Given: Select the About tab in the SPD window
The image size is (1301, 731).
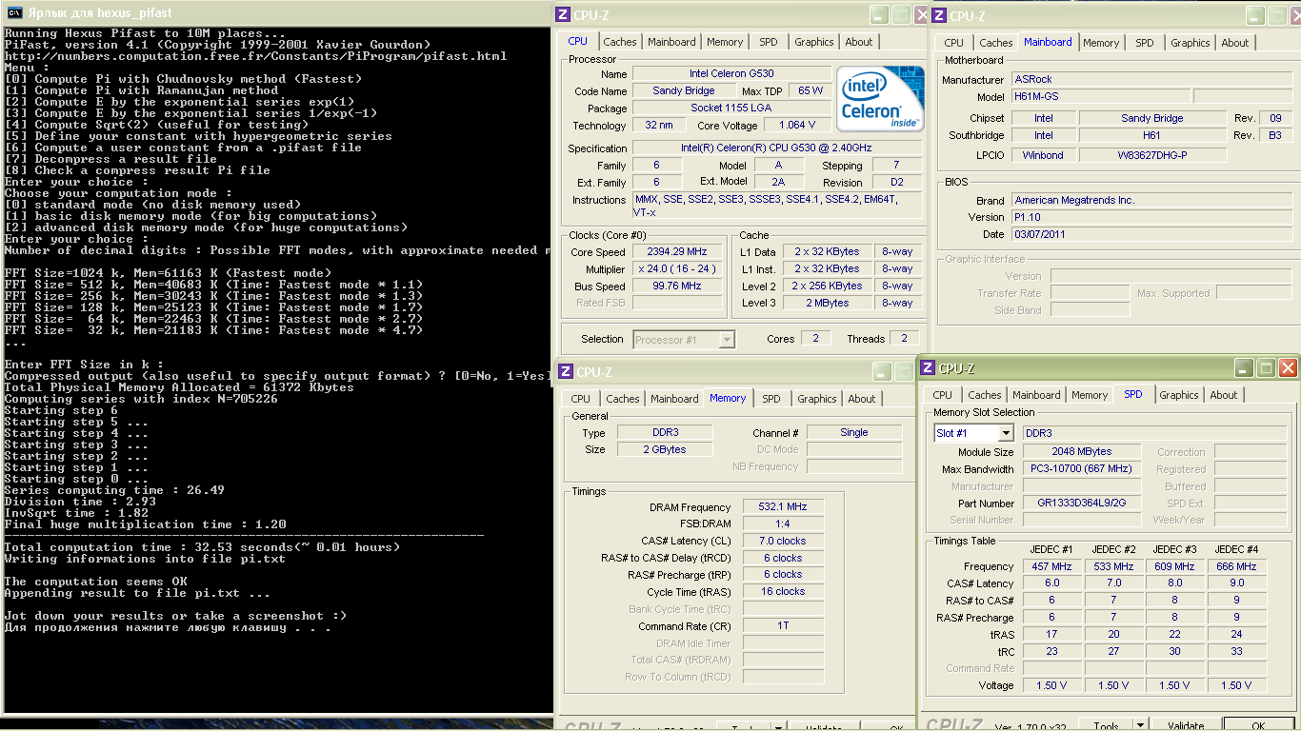Looking at the screenshot, I should pos(1224,395).
